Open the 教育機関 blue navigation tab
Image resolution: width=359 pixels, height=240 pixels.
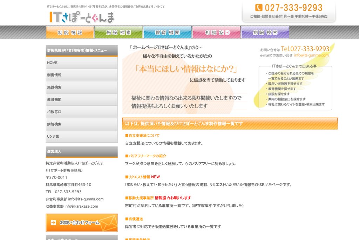point(167,33)
